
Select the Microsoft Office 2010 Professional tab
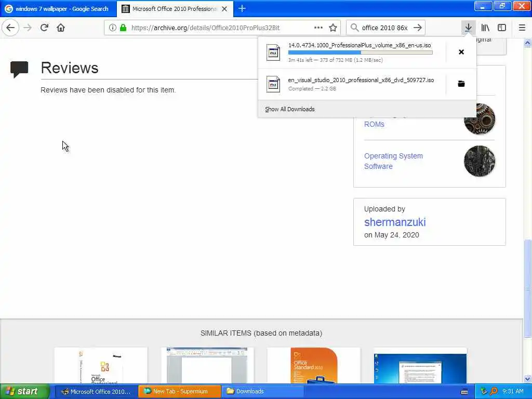click(175, 9)
